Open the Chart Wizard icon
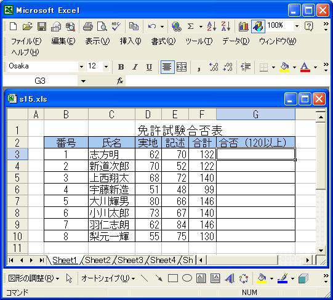 click(244, 26)
